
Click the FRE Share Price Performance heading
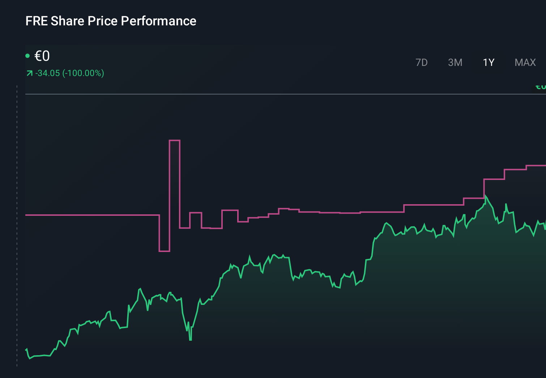point(111,21)
